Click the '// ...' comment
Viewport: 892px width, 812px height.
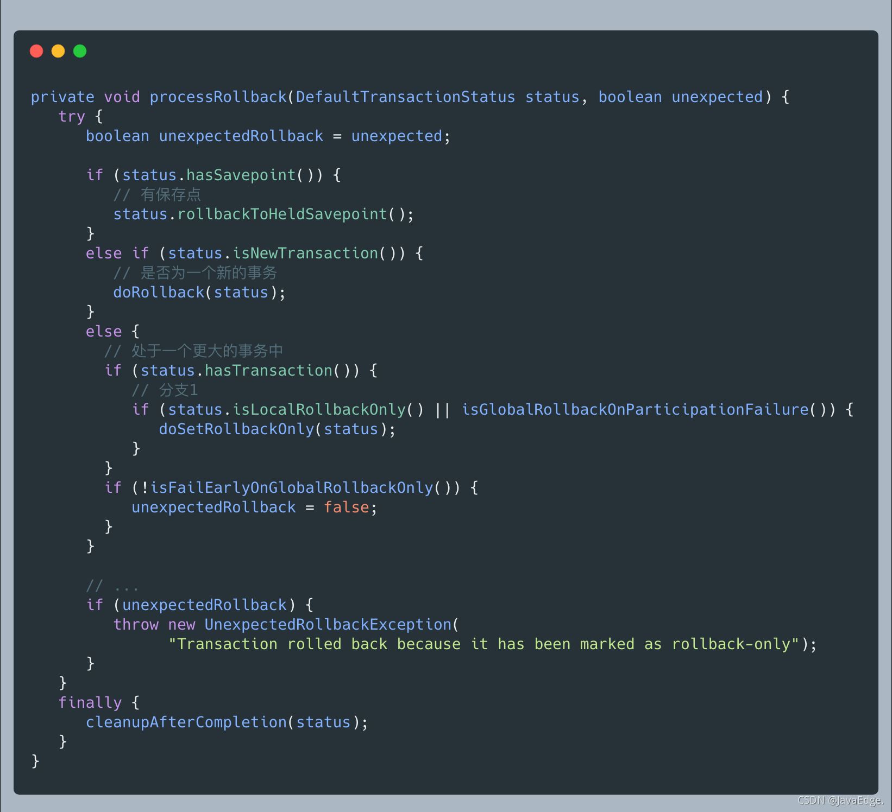(112, 586)
